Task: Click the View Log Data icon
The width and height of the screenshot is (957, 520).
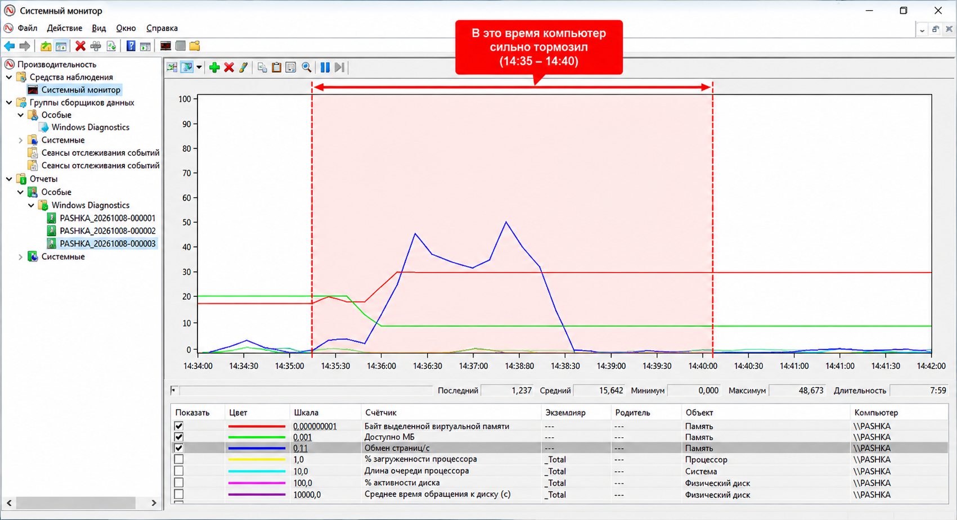Action: tap(187, 67)
